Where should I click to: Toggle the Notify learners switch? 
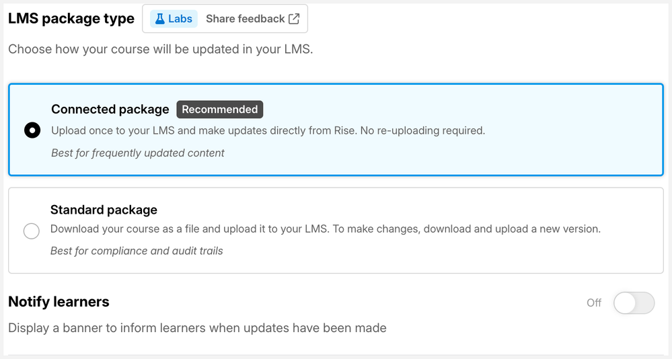pyautogui.click(x=634, y=303)
